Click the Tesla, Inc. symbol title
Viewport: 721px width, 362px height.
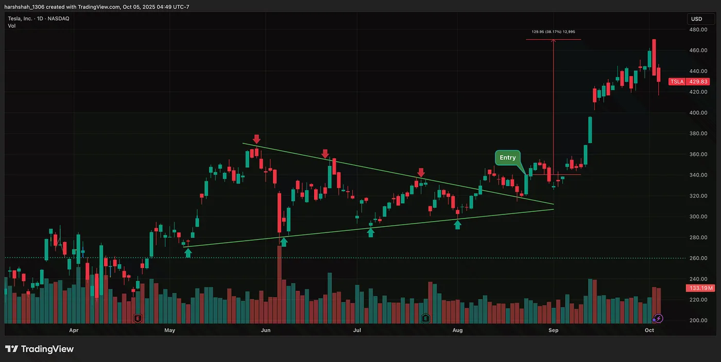click(38, 19)
